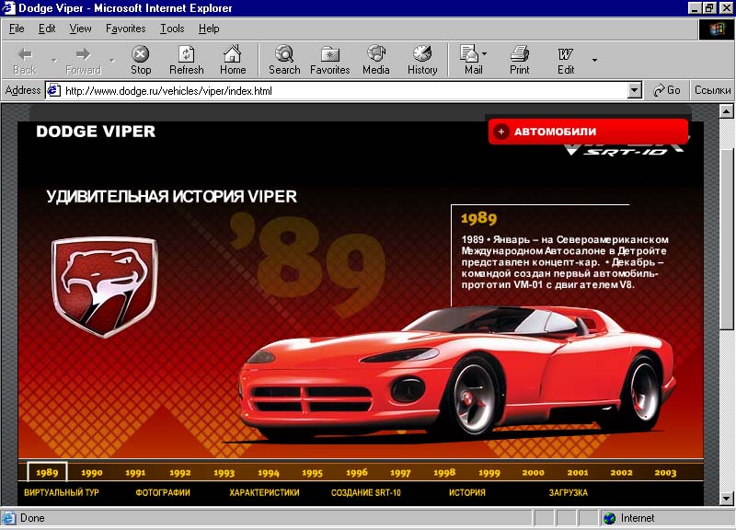This screenshot has height=530, width=736.
Task: Refresh the current page
Action: pyautogui.click(x=187, y=60)
